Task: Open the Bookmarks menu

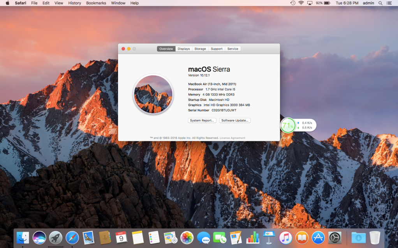Action: (x=96, y=3)
